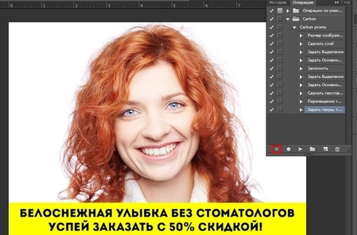Toggle dialog box for Сделать текстов… step
Viewport: 357px width, 235px height.
(x=280, y=93)
